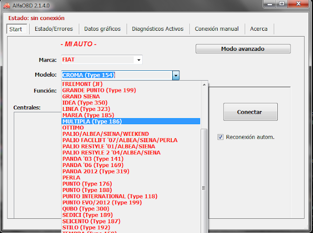Select QUBO (Type 300)

(131, 209)
